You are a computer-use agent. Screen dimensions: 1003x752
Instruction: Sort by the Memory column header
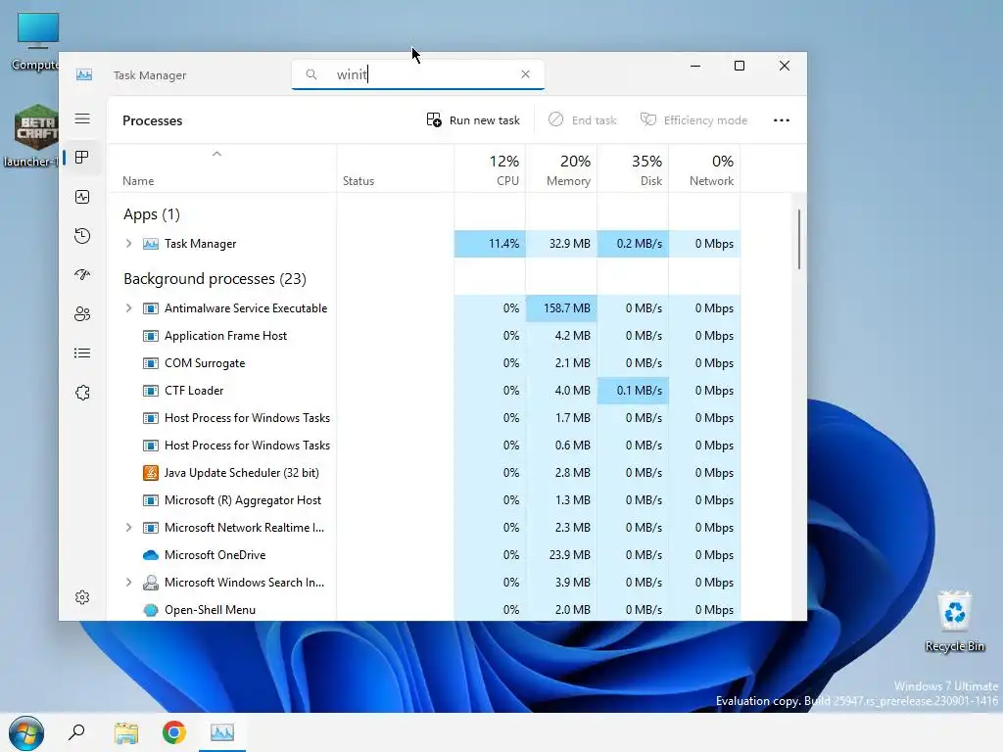[x=561, y=170]
